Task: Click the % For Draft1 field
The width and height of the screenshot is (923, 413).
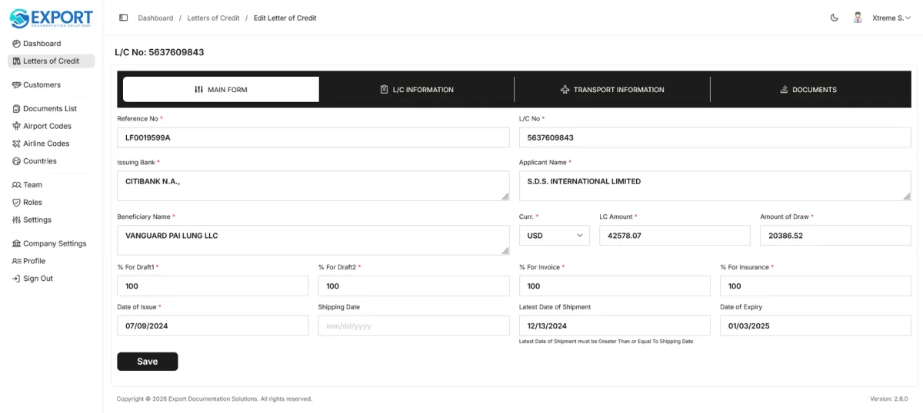Action: coord(212,286)
